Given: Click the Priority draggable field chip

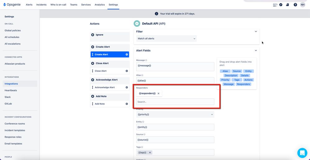Looking at the screenshot, I should click(x=225, y=80).
